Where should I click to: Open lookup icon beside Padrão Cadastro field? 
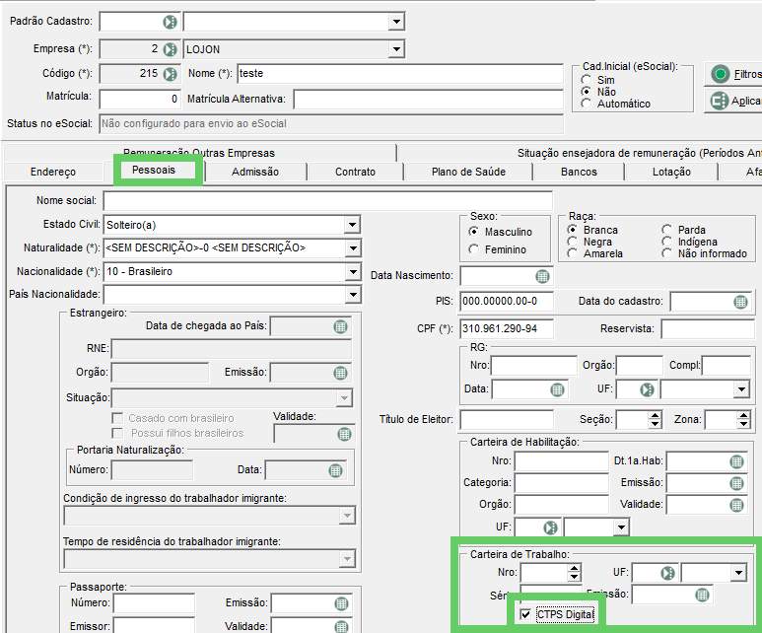170,22
